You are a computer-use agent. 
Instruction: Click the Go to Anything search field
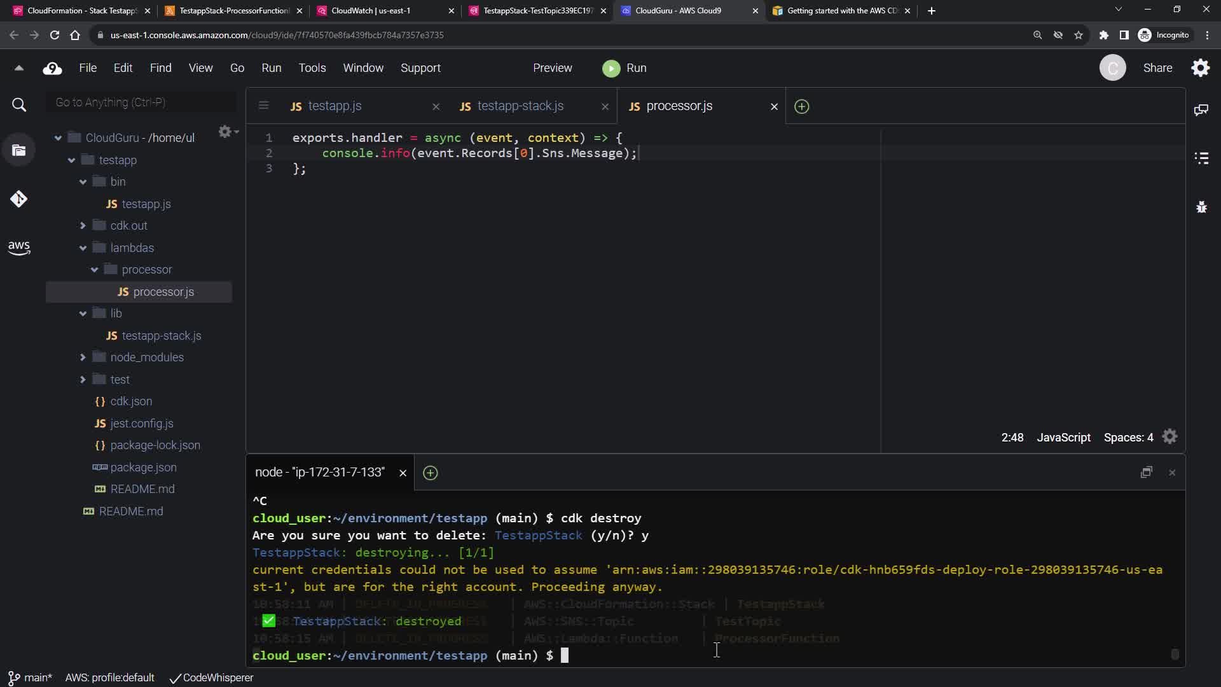coord(141,102)
